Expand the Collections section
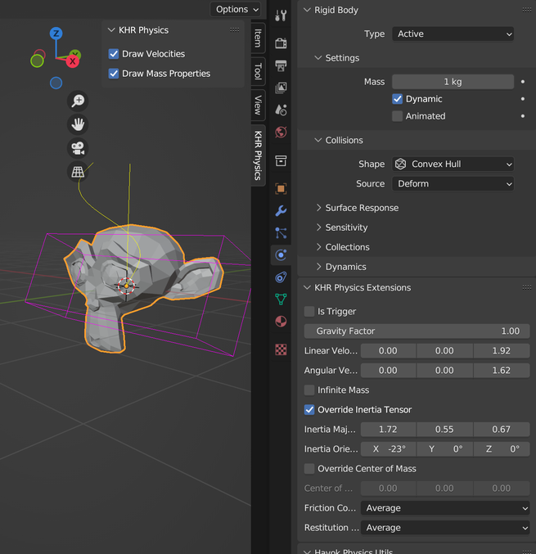This screenshot has height=554, width=536. (x=342, y=247)
